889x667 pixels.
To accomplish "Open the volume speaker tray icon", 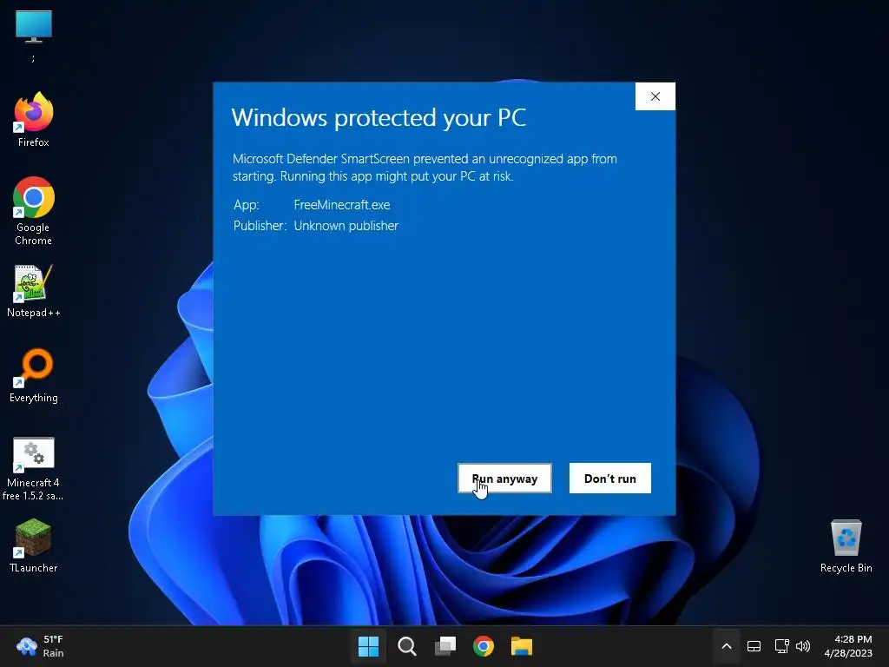I will pos(803,646).
